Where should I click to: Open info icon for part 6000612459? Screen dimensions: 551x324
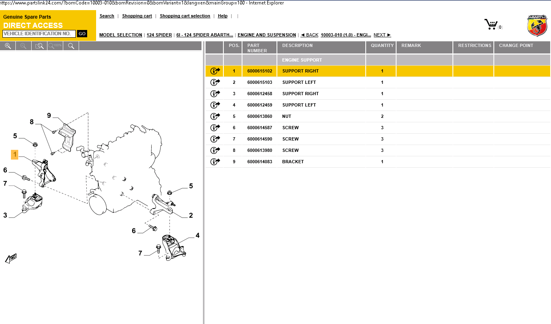click(215, 105)
